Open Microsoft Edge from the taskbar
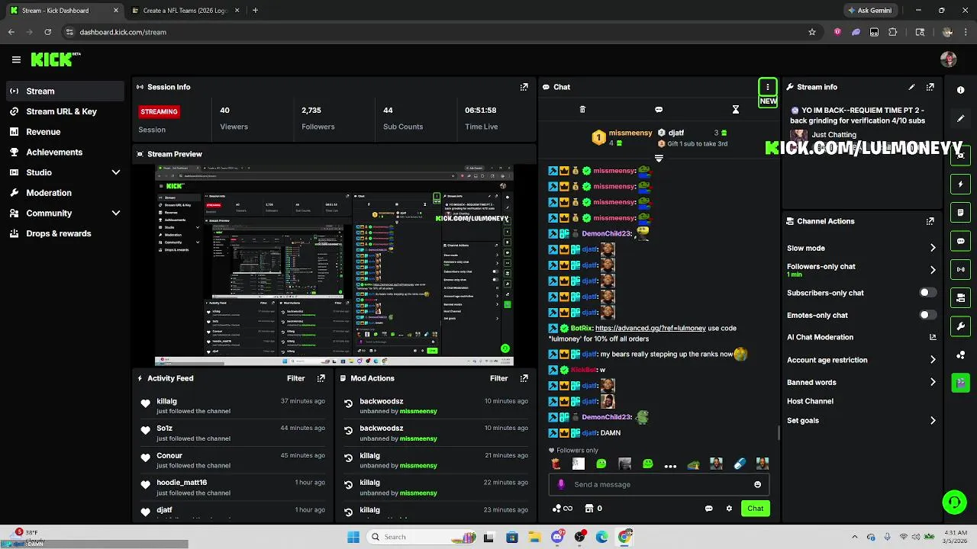977x549 pixels. (601, 537)
